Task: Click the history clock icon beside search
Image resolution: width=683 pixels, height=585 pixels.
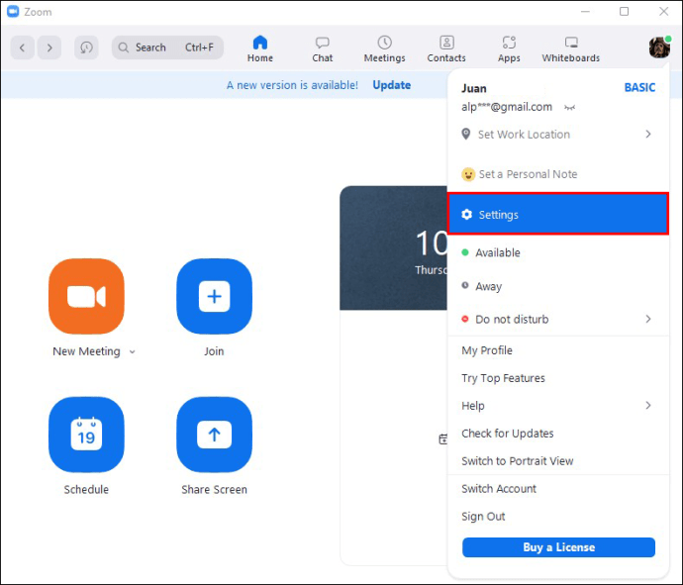Action: point(86,48)
